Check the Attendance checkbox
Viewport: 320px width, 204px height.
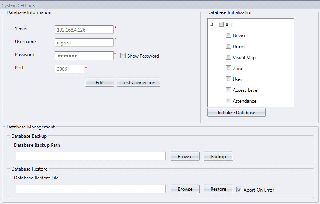coord(229,101)
